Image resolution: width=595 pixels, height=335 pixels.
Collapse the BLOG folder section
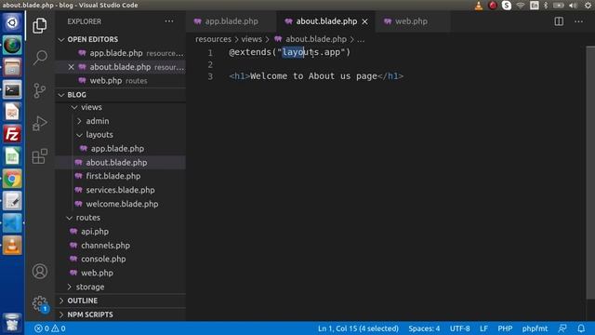[x=121, y=95]
